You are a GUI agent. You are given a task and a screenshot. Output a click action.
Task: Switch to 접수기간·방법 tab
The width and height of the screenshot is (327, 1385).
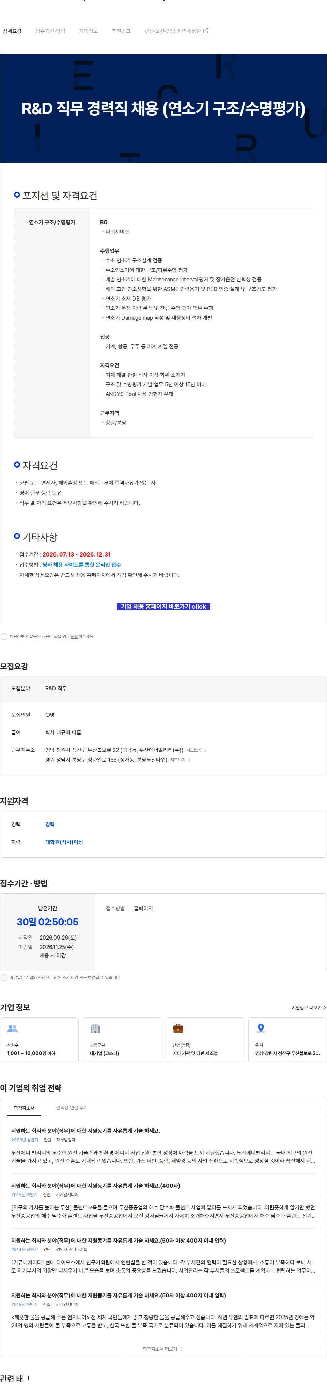click(50, 31)
